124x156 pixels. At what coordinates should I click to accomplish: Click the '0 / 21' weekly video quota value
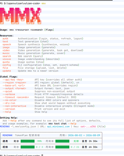(75, 147)
